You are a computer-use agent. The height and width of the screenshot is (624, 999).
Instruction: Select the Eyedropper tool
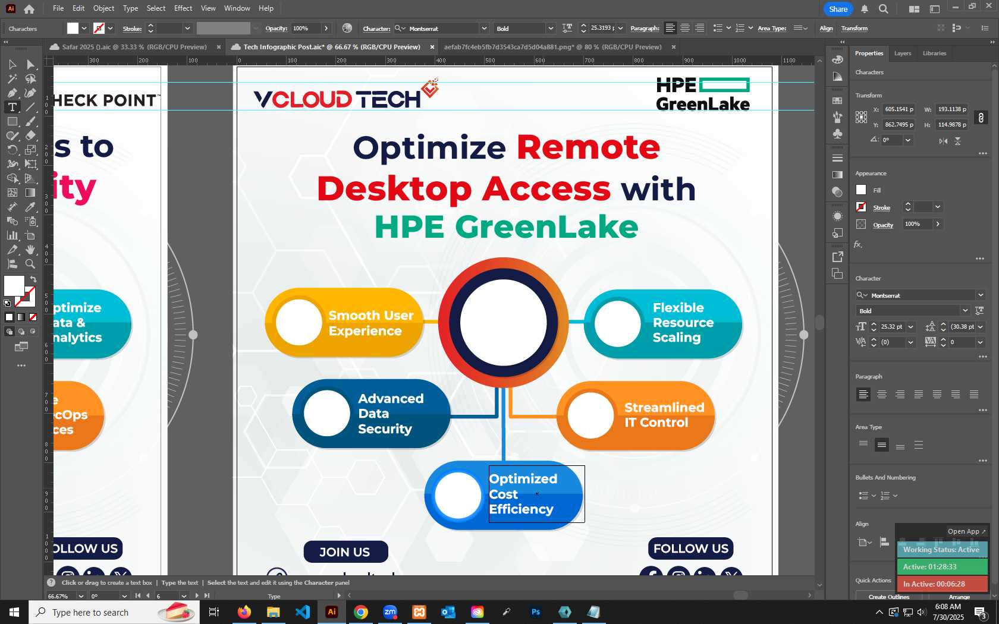(x=30, y=207)
